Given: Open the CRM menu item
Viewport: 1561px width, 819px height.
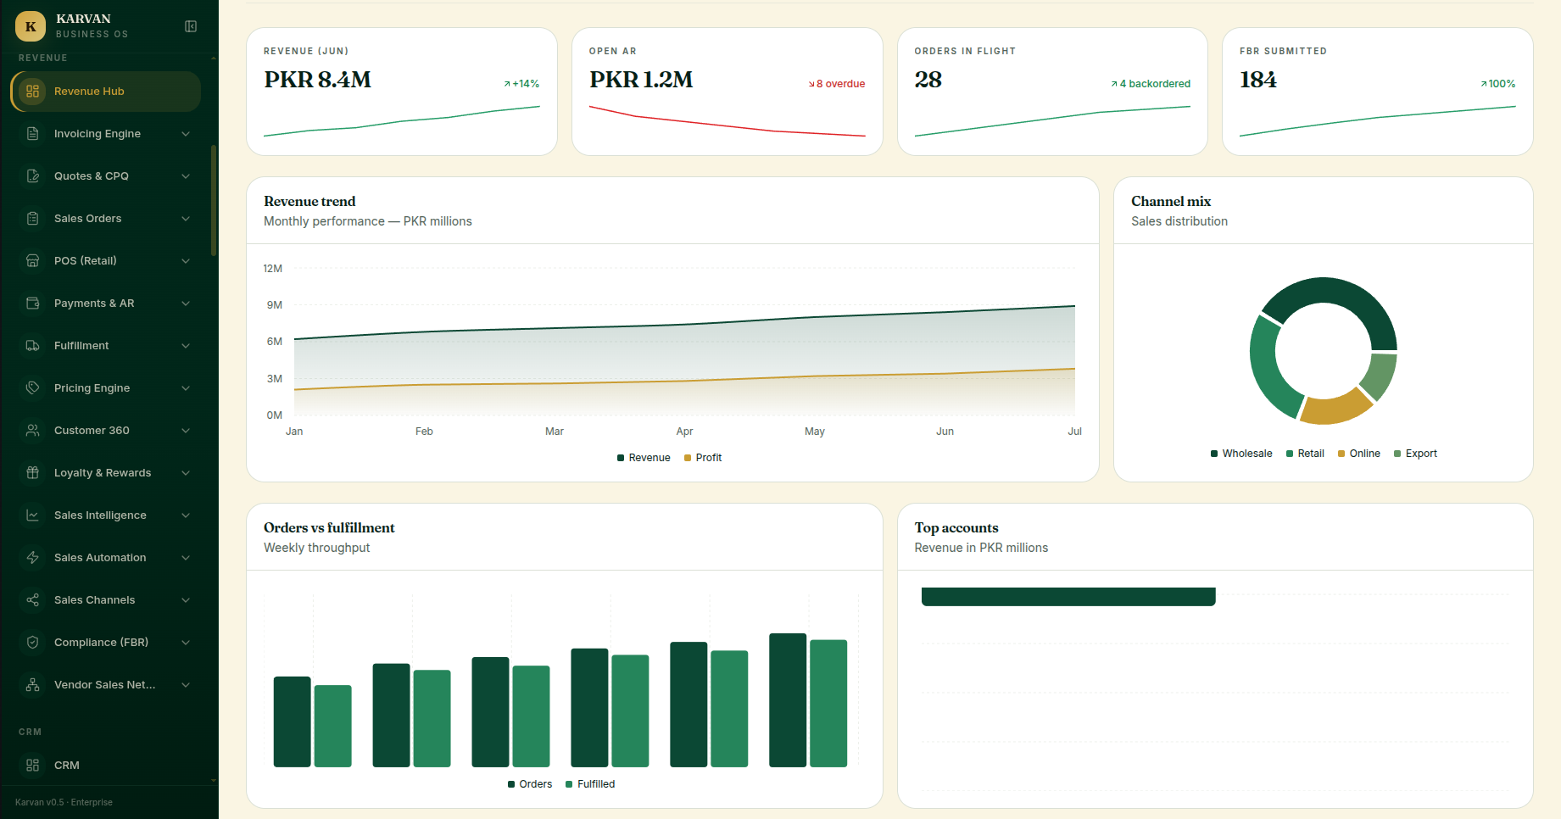Looking at the screenshot, I should [x=106, y=765].
